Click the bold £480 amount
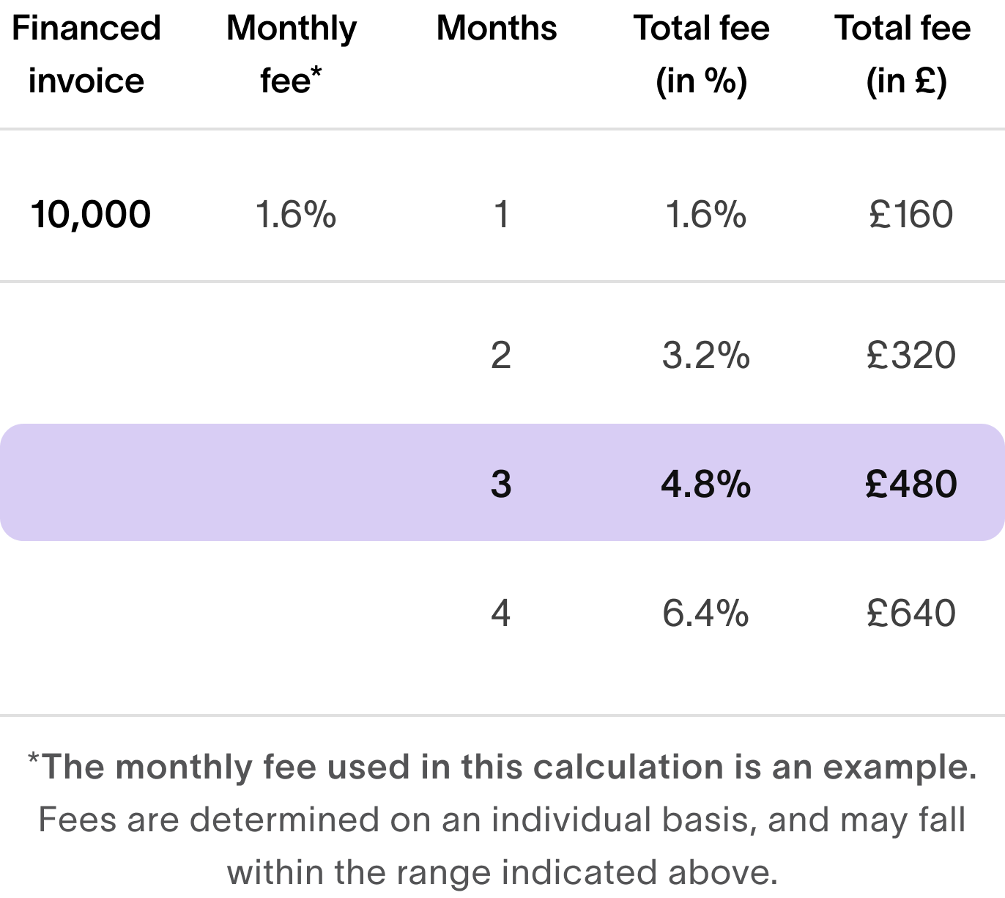The width and height of the screenshot is (1005, 898). 911,484
